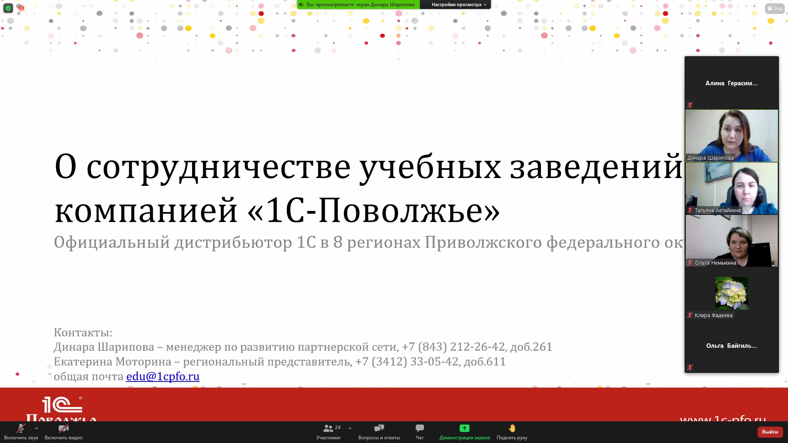Select Динара Шарипова video thumbnail
Image resolution: width=788 pixels, height=443 pixels.
(732, 136)
